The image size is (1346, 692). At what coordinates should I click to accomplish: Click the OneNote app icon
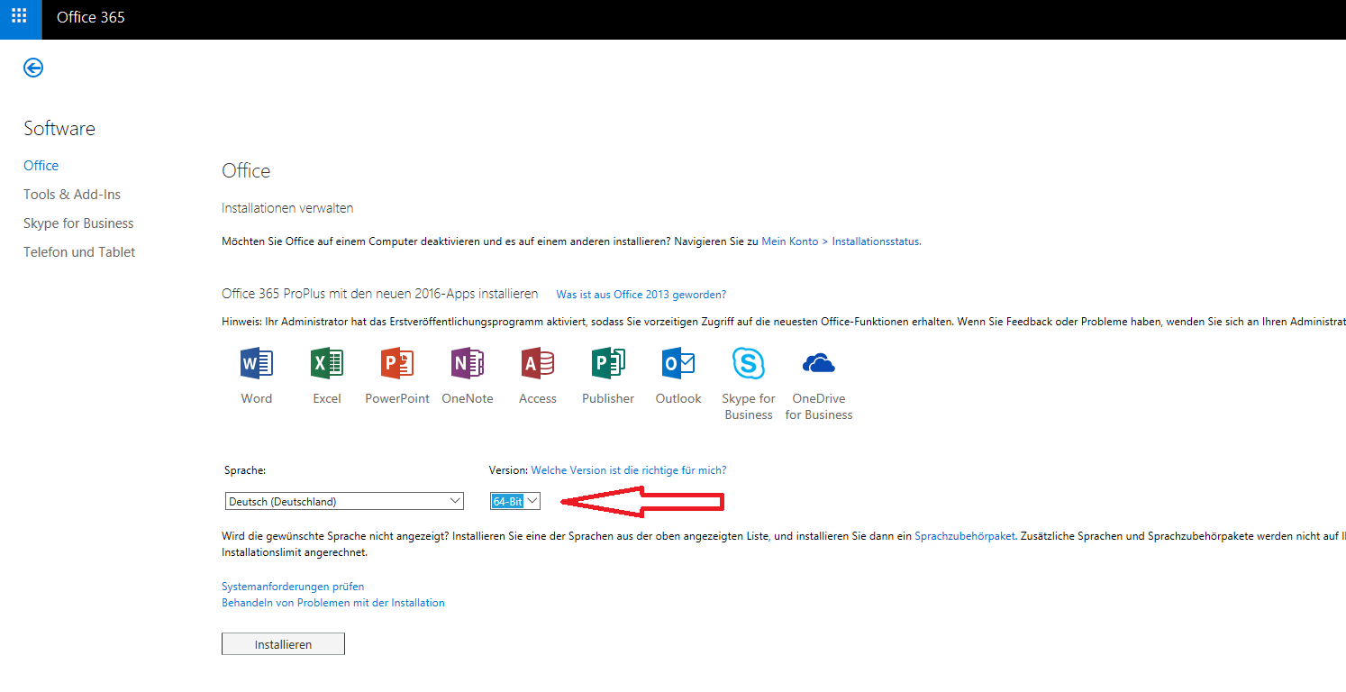[468, 364]
